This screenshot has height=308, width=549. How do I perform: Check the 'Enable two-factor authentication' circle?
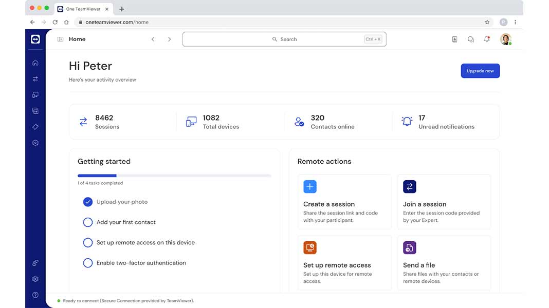point(88,263)
